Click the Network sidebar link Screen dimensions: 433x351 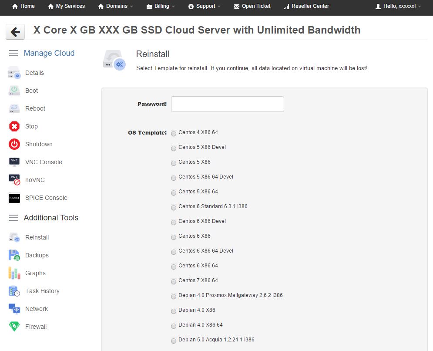point(37,309)
